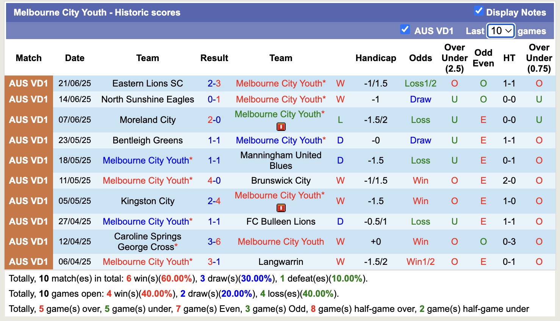Open the FC Bulleen Lions team link
This screenshot has height=321, width=560.
[281, 221]
